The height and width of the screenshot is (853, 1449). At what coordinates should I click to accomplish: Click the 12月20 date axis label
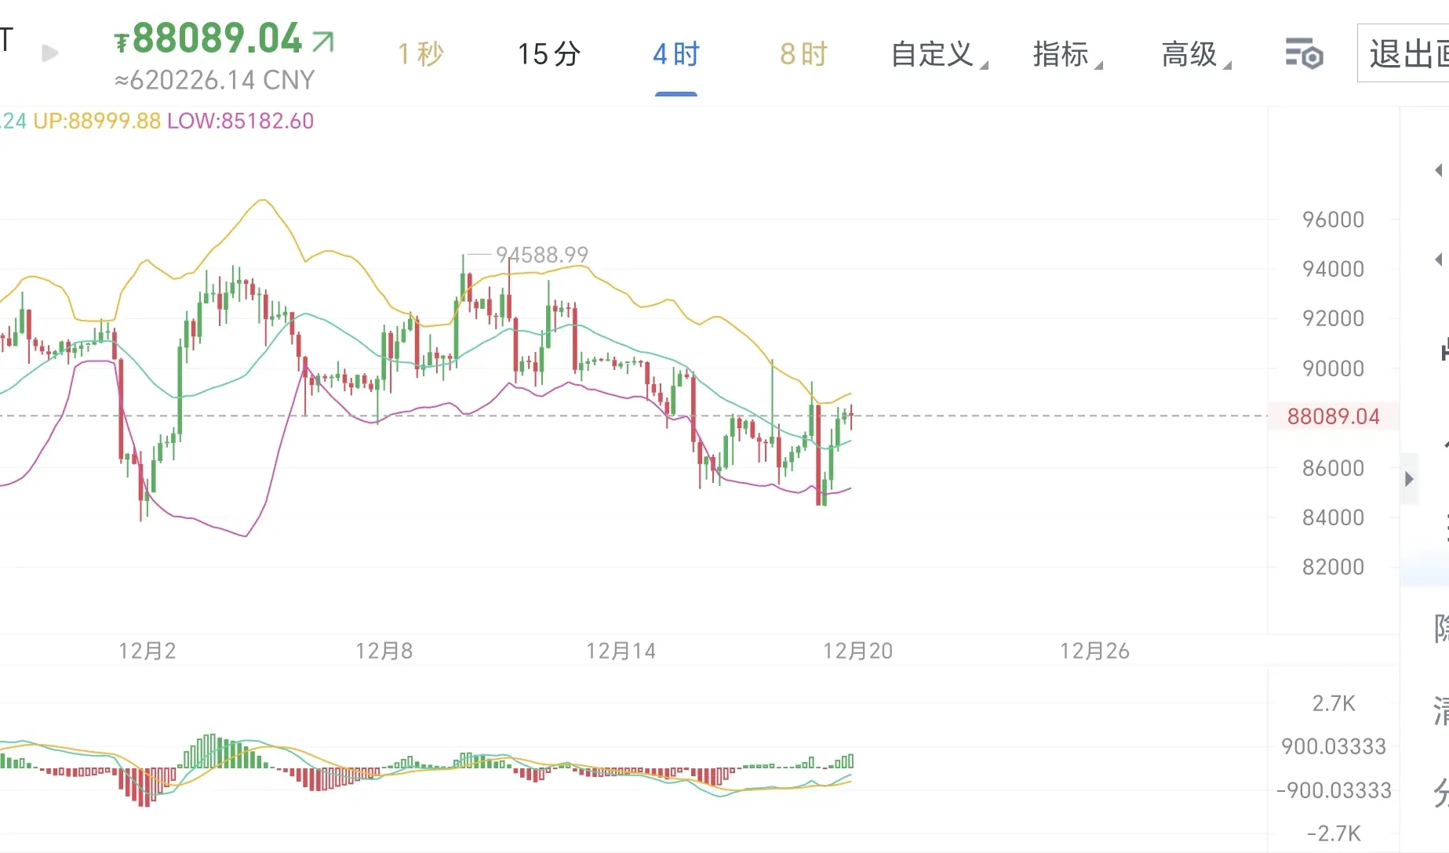click(x=857, y=651)
